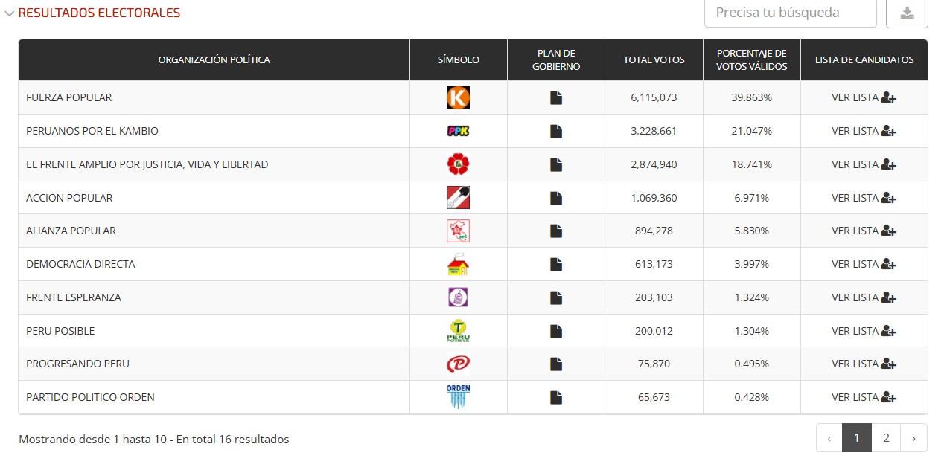Go to the previous results page arrow
This screenshot has width=947, height=470.
coord(829,438)
